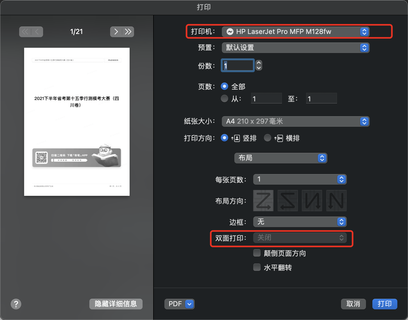
Task: Click the copies stepper arrows
Action: tap(259, 65)
